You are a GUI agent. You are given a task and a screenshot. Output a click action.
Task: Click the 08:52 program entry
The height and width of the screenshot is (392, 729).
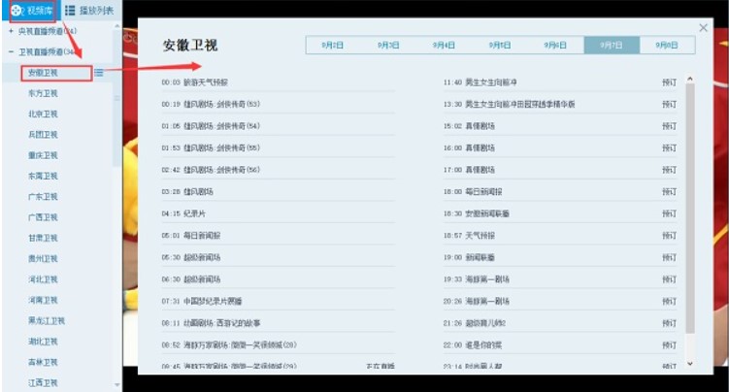coord(229,345)
